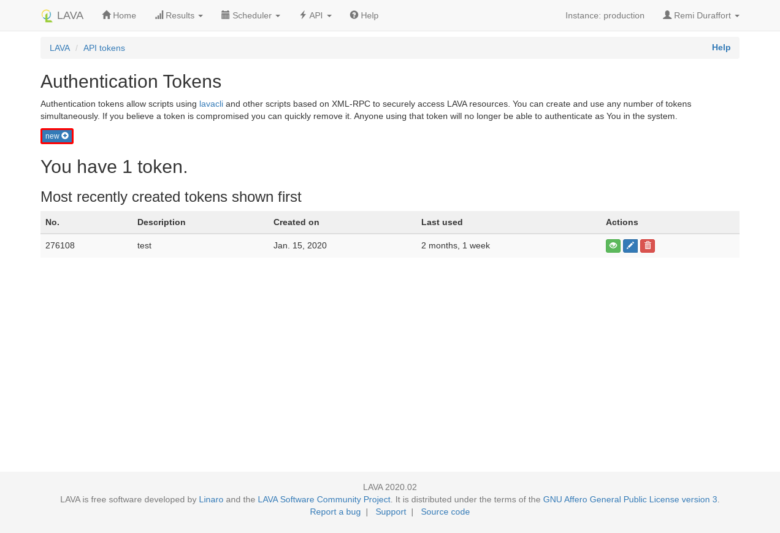Follow the lavacli link in description
This screenshot has height=533, width=780.
[x=211, y=104]
